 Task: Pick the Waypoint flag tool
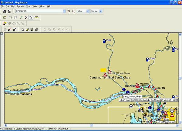[x=21, y=17]
